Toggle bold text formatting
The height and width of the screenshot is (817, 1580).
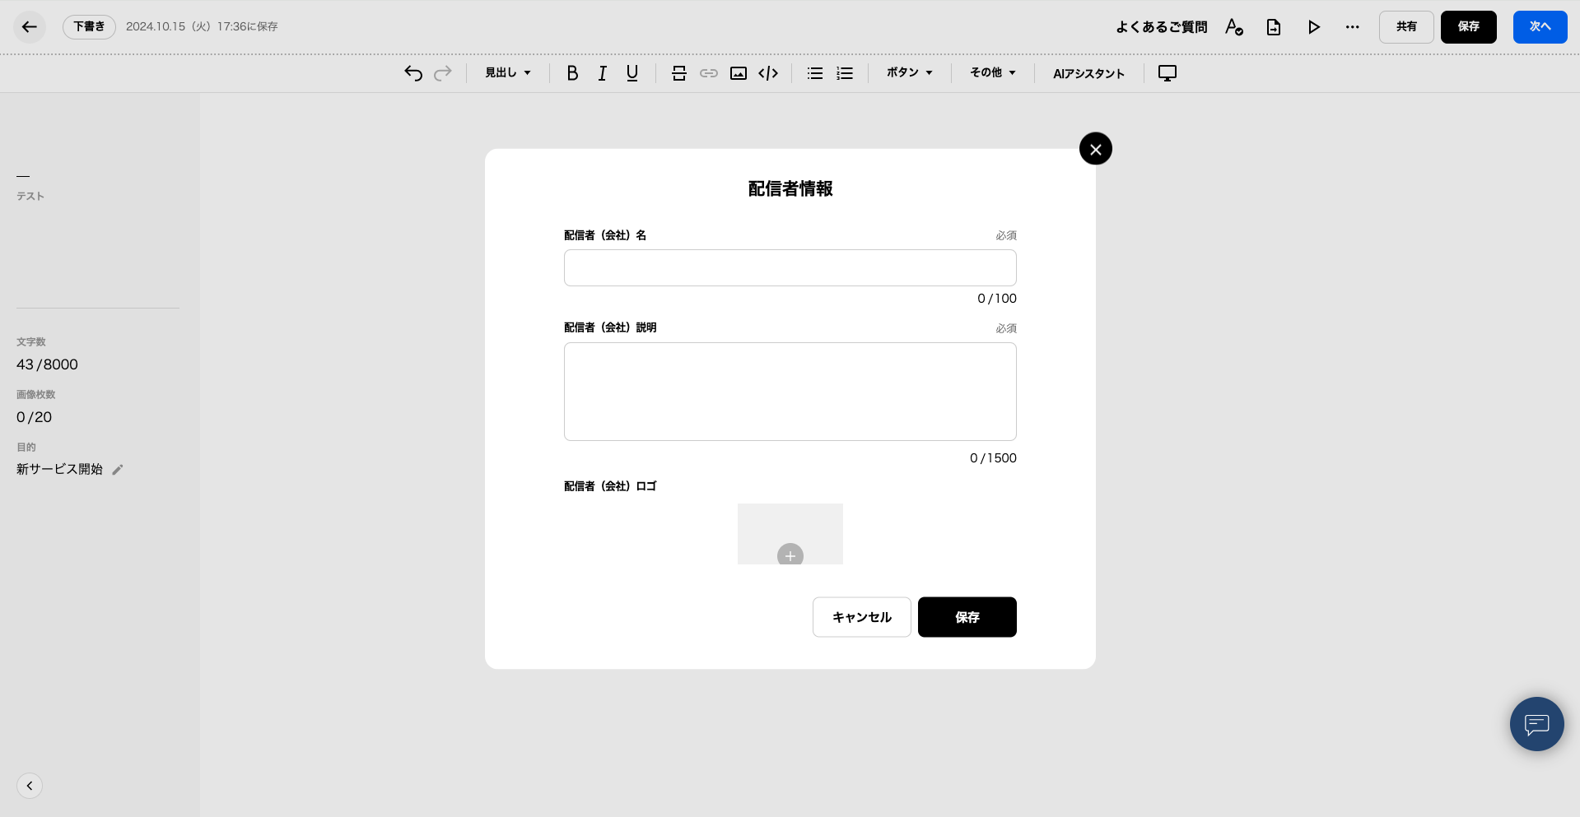tap(572, 73)
